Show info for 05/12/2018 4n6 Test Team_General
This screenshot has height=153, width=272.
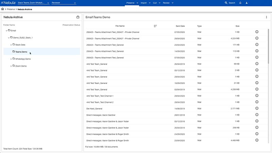(257, 70)
